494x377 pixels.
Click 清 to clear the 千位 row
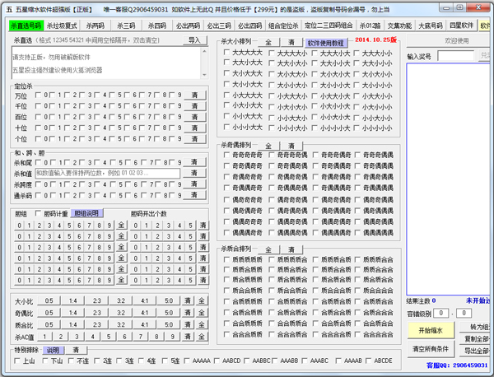193,107
